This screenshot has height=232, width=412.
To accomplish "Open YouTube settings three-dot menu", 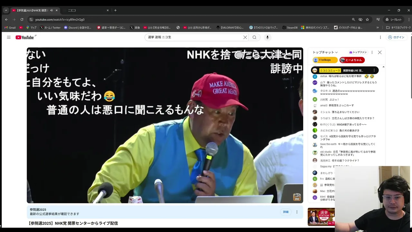I will 380,37.
